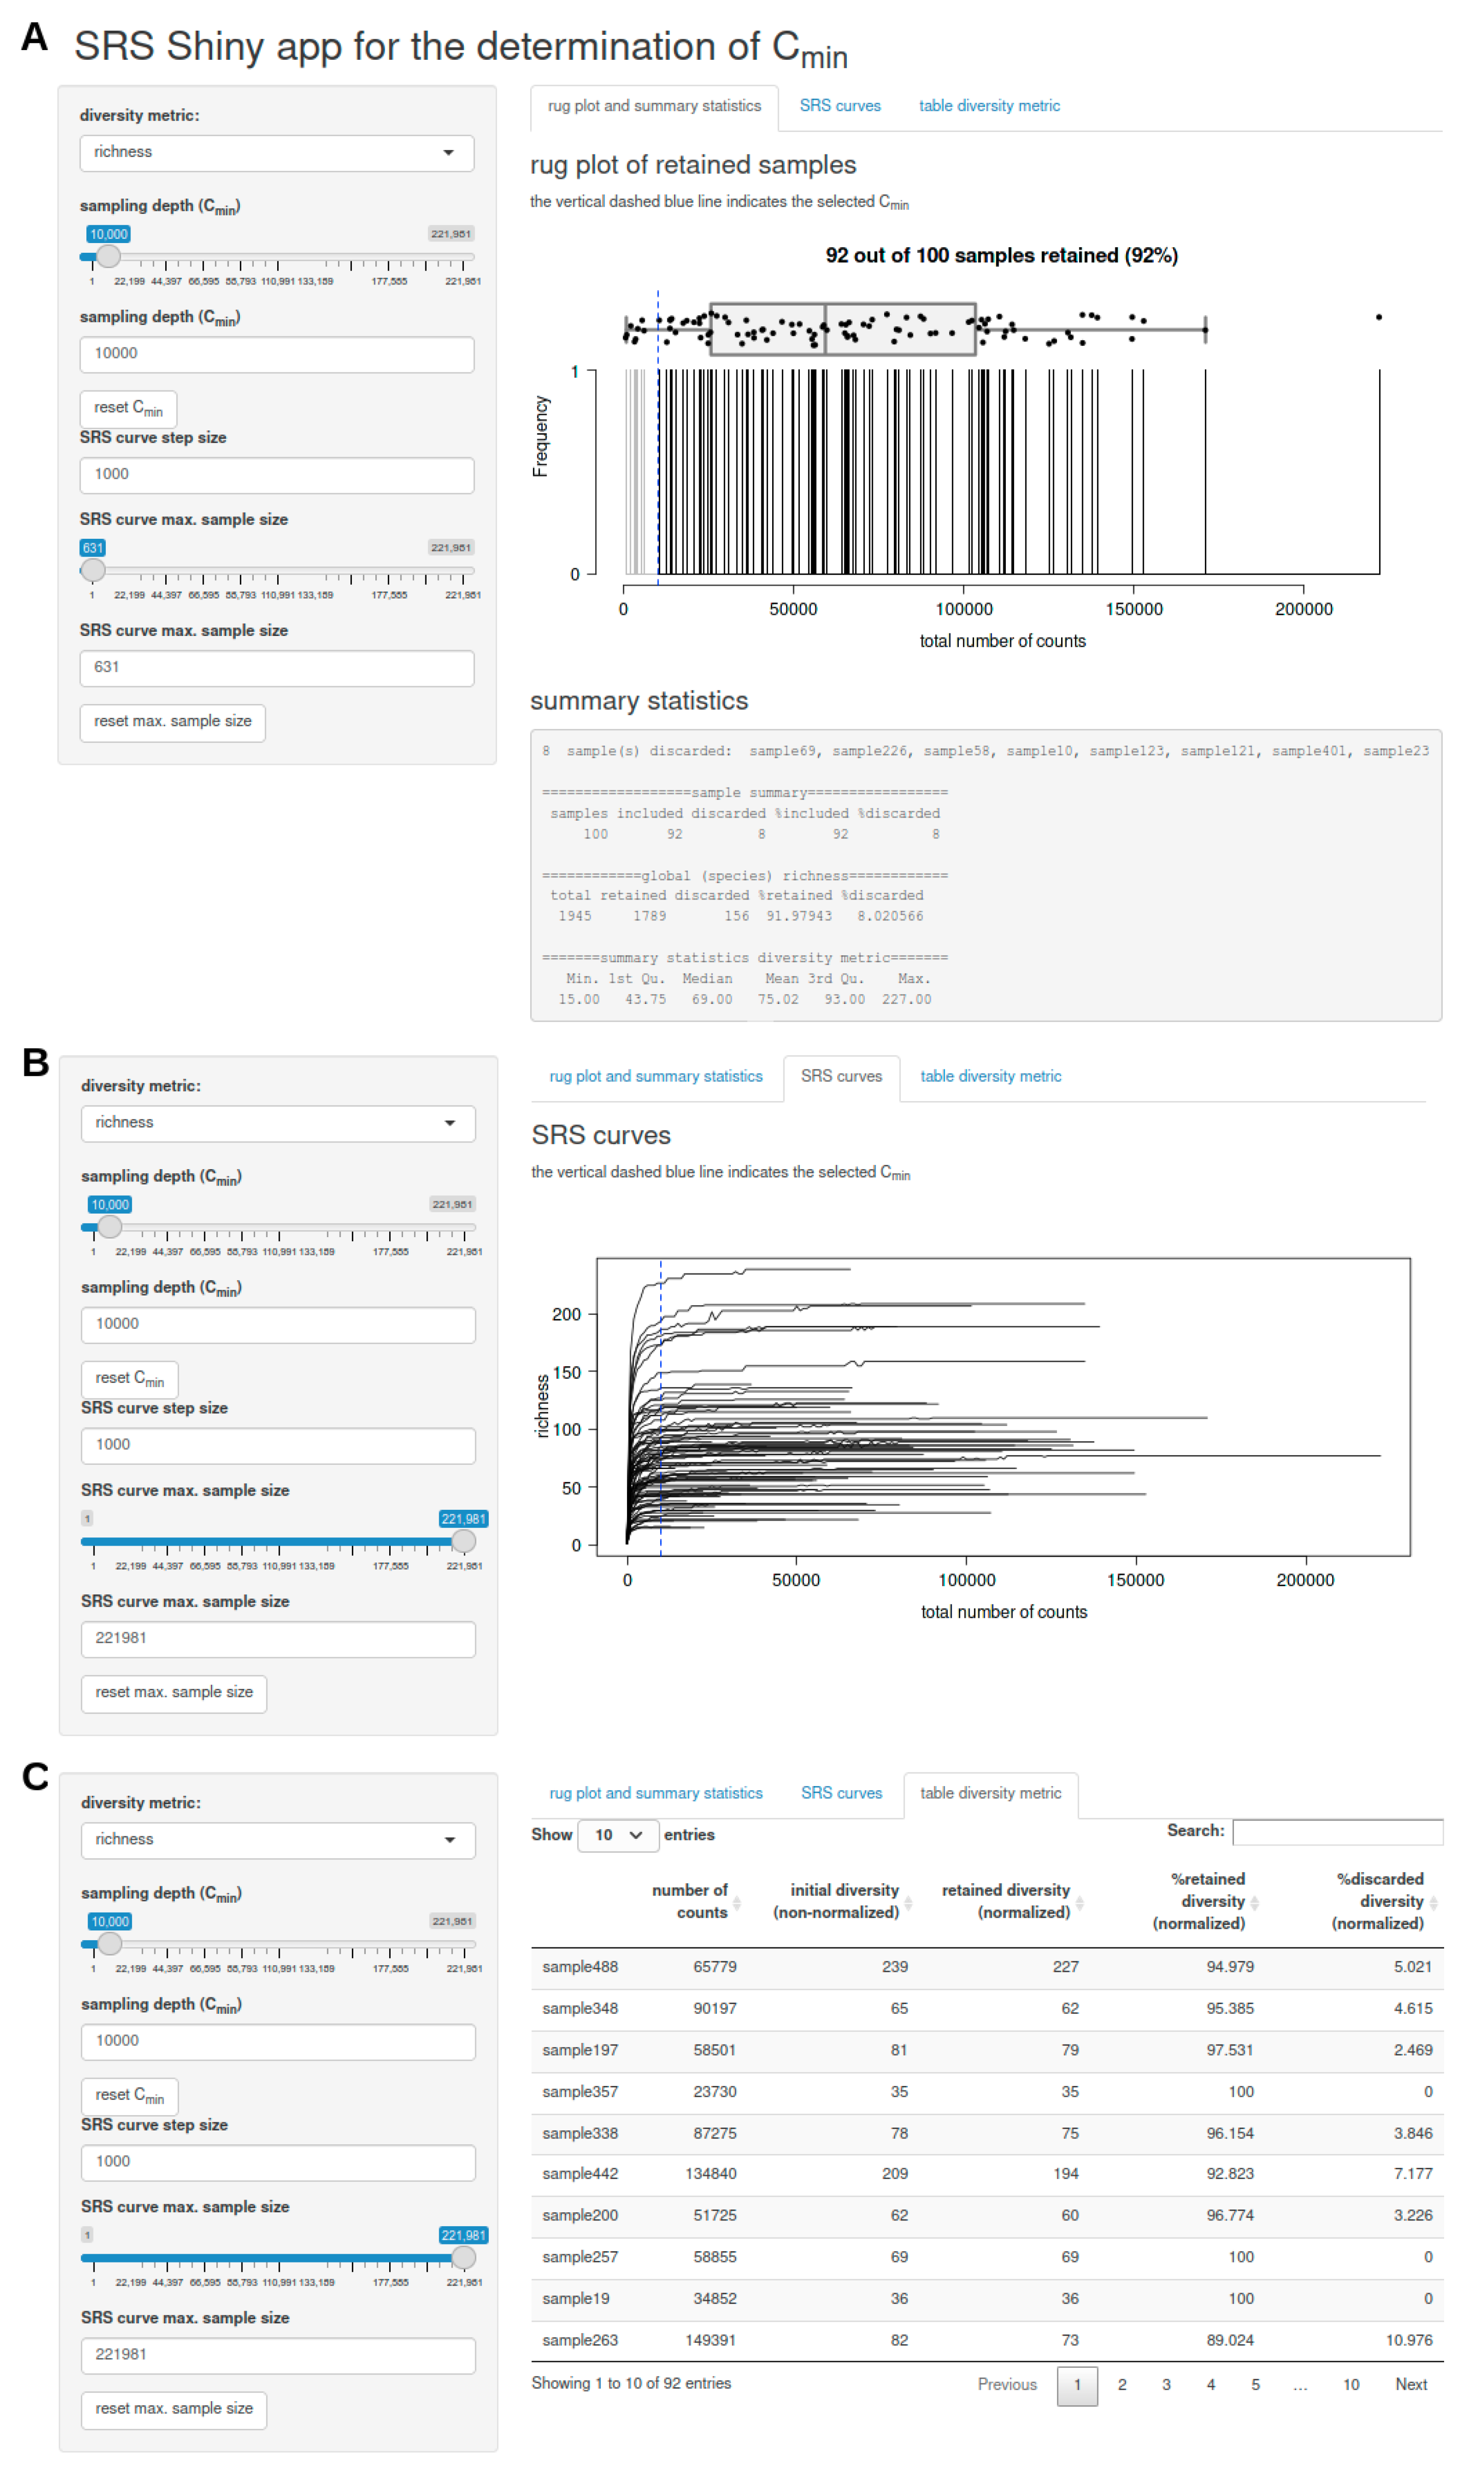Viewport: 1484px width, 2484px height.
Task: Click slider handle showing 631 max sample size
Action: [x=93, y=570]
